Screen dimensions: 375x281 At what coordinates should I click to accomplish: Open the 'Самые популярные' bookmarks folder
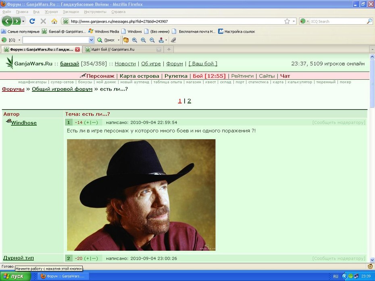pos(20,31)
